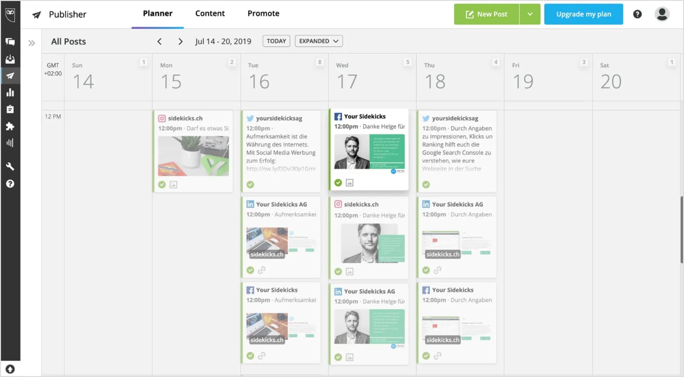Click the help icon beside Upgrade my plan
The image size is (684, 377).
[638, 14]
